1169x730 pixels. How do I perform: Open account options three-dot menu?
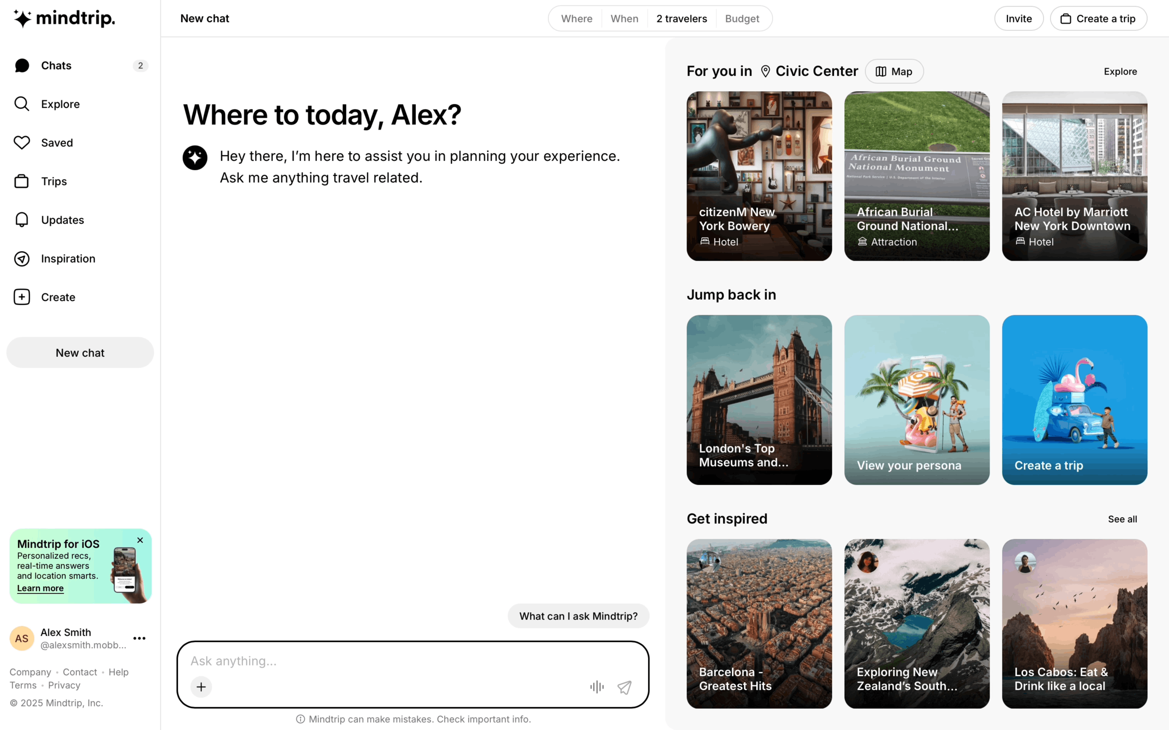pos(140,638)
